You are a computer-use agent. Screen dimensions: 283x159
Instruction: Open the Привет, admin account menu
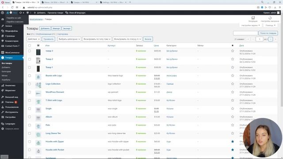point(271,13)
